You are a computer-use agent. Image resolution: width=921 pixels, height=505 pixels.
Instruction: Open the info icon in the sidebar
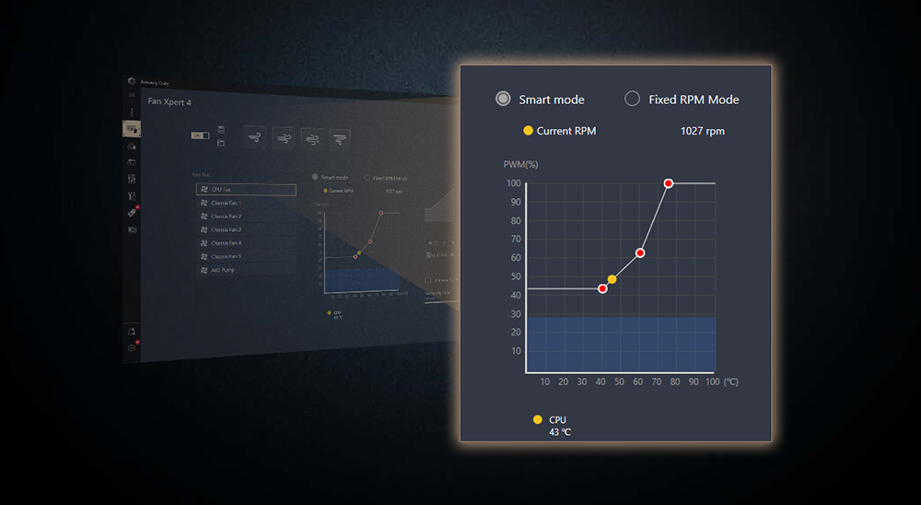point(132,112)
